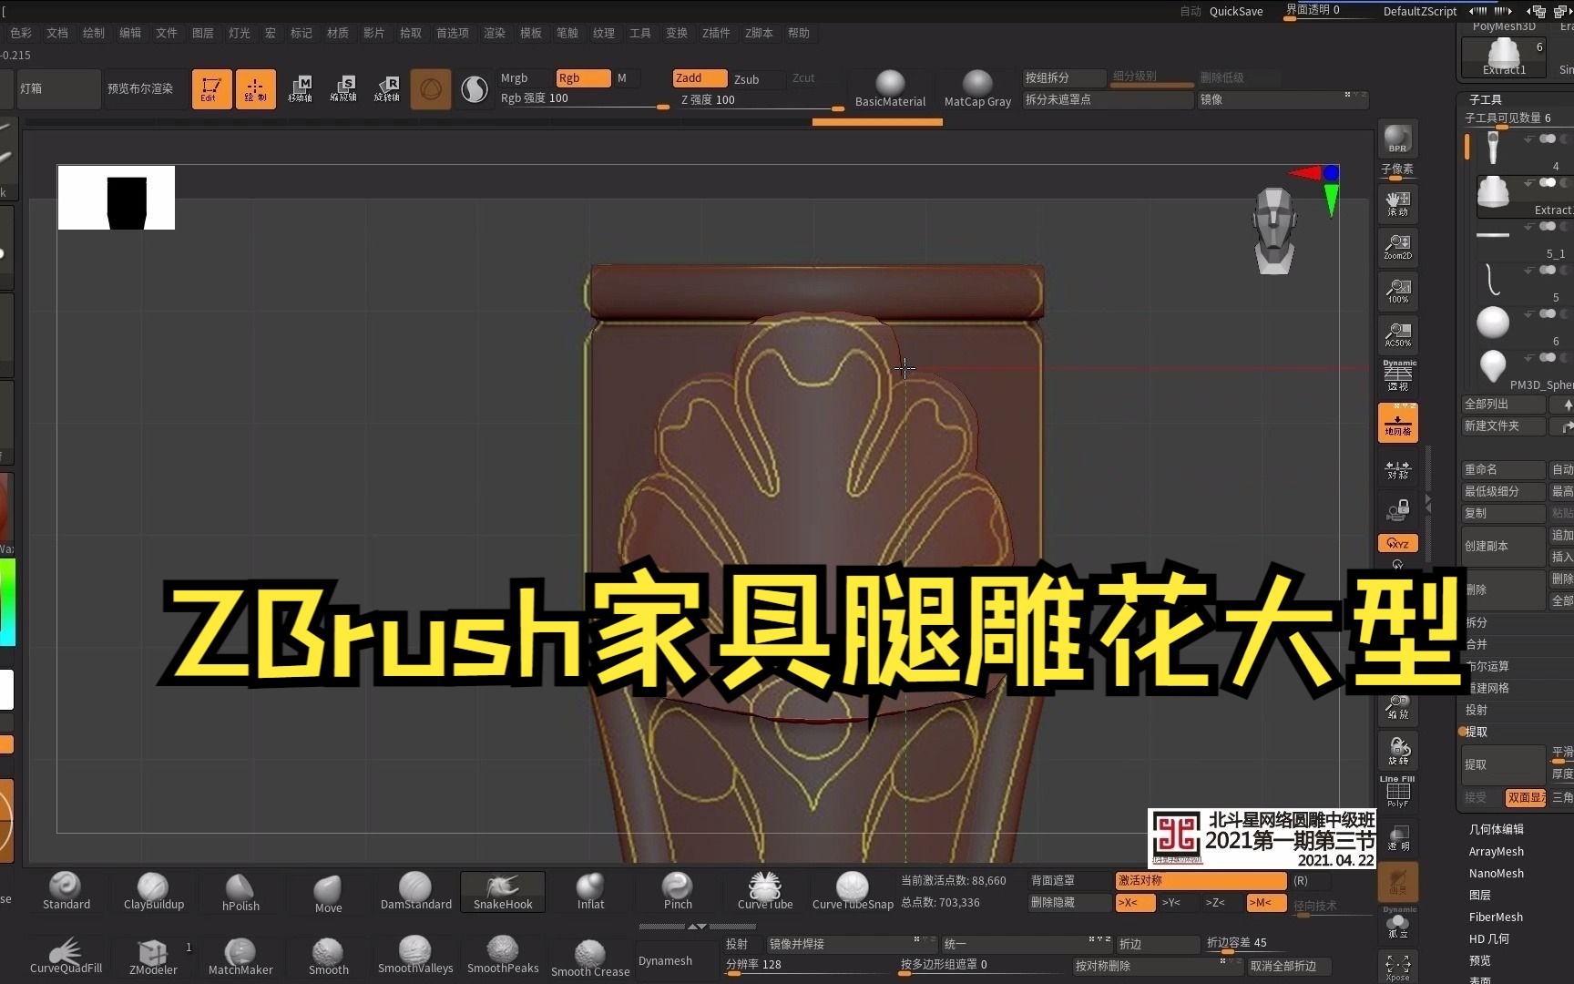
Task: Adjust the 分辨率 128 resolution slider
Action: point(809,966)
